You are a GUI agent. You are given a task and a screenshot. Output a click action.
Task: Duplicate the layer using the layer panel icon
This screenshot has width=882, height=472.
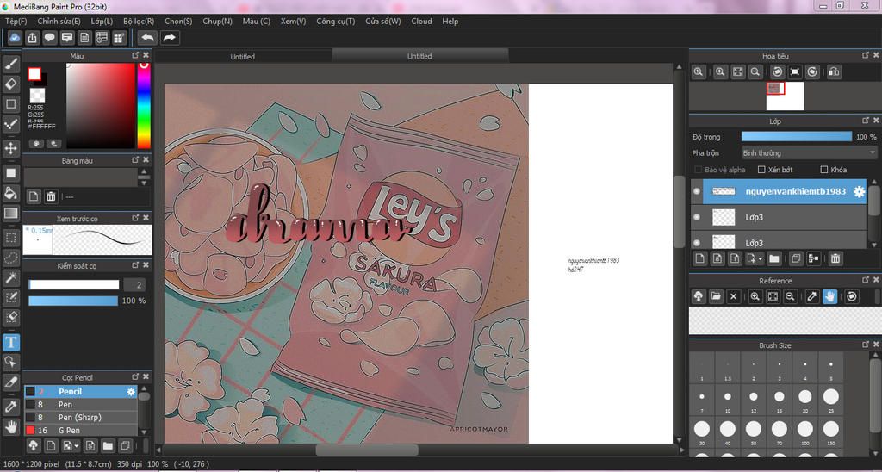(x=795, y=258)
